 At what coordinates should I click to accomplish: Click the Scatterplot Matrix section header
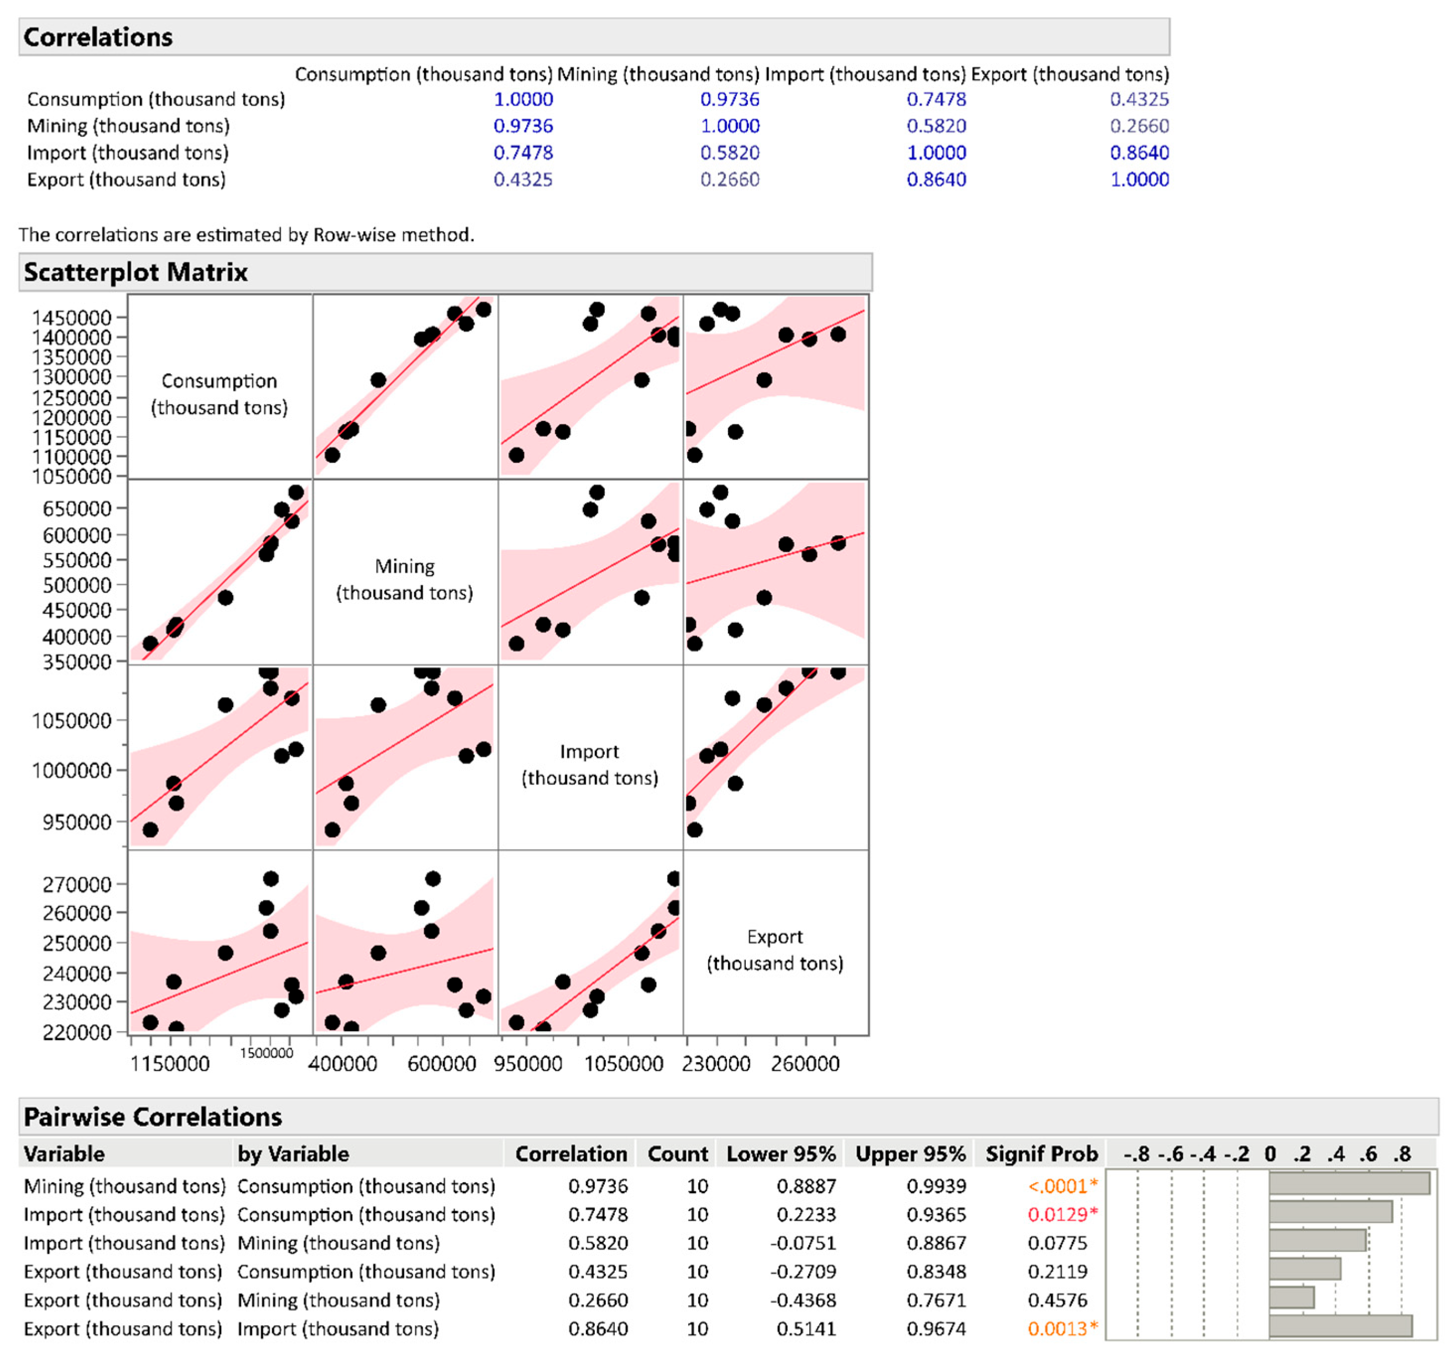click(x=445, y=272)
